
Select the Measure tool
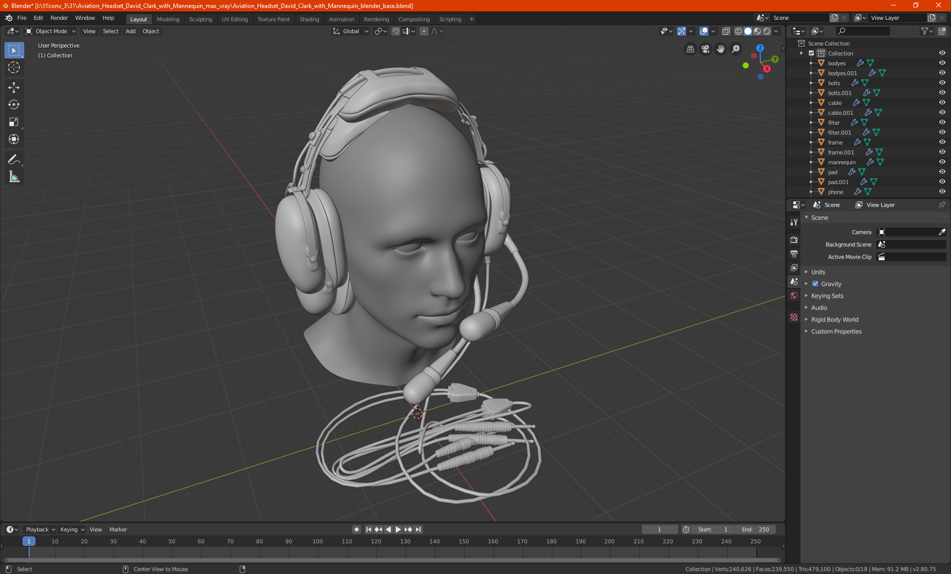14,177
